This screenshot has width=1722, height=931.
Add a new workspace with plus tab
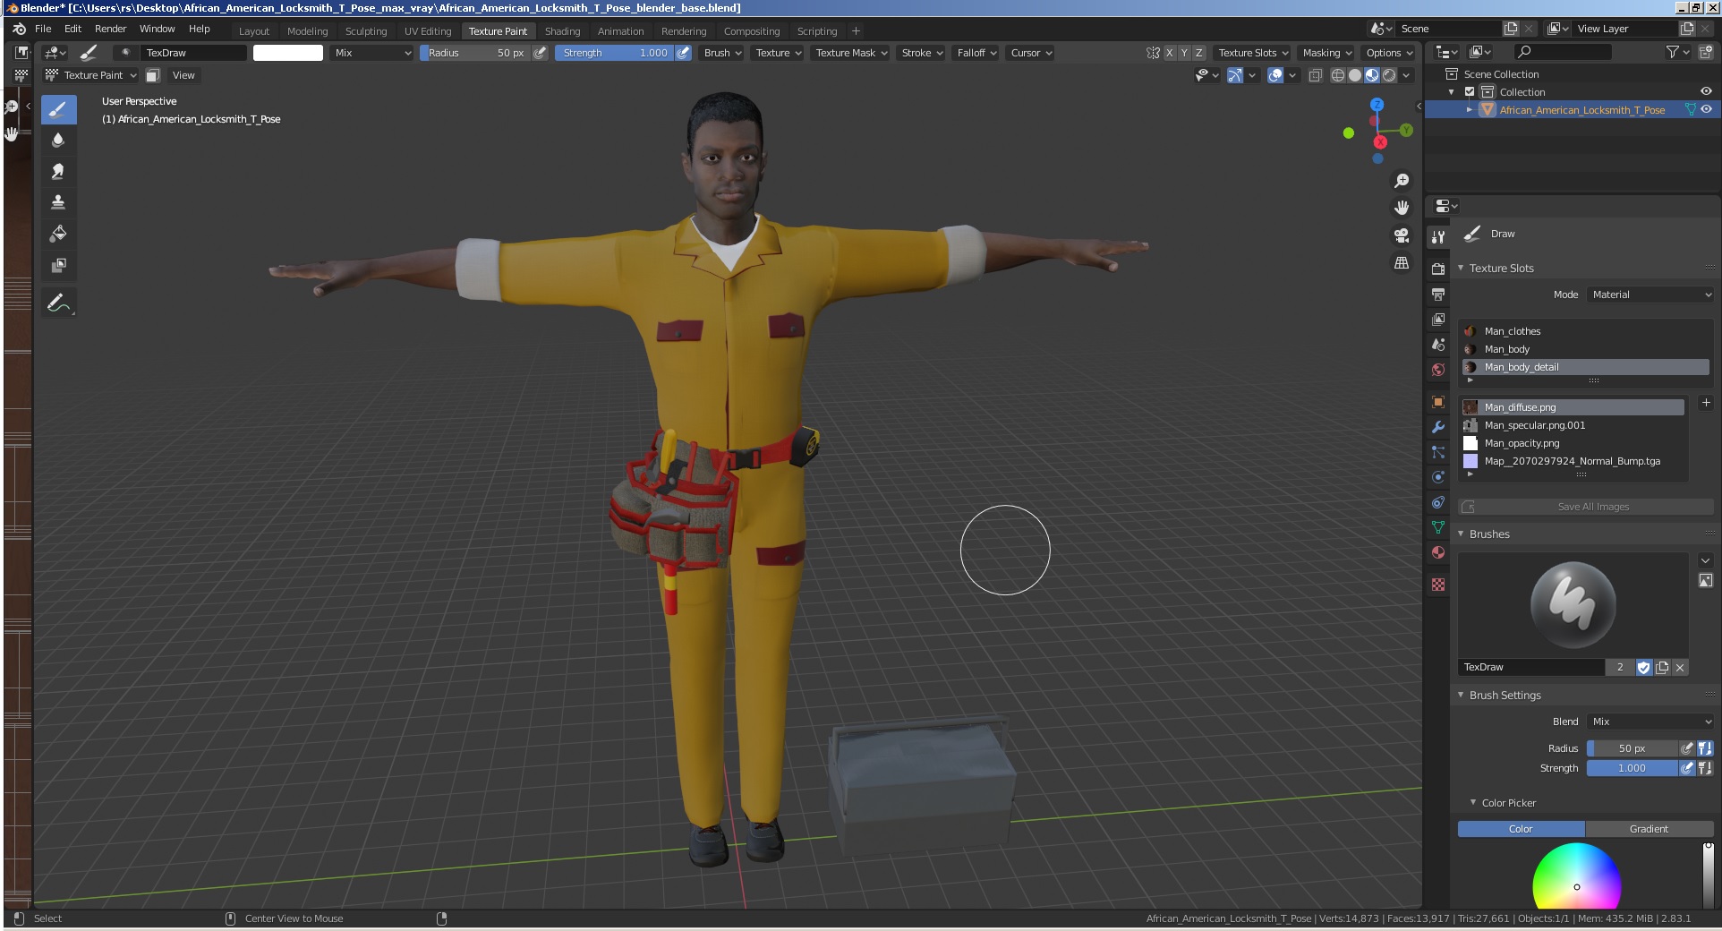pos(856,31)
